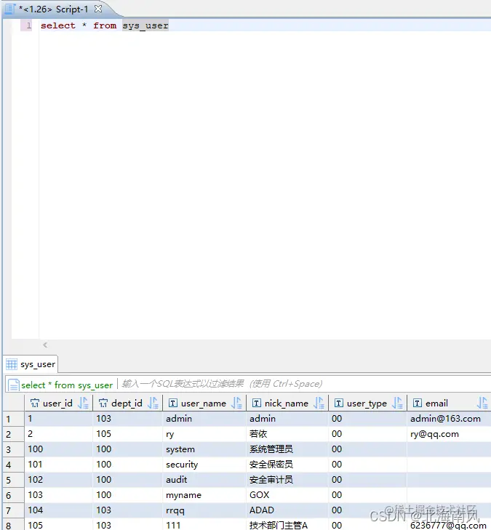Select row header 3 in results grid
This screenshot has width=491, height=530.
pos(14,449)
